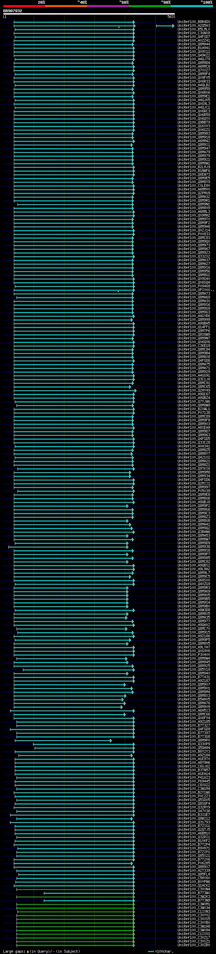Select UniRef100_A0A341 label

[194, 446]
